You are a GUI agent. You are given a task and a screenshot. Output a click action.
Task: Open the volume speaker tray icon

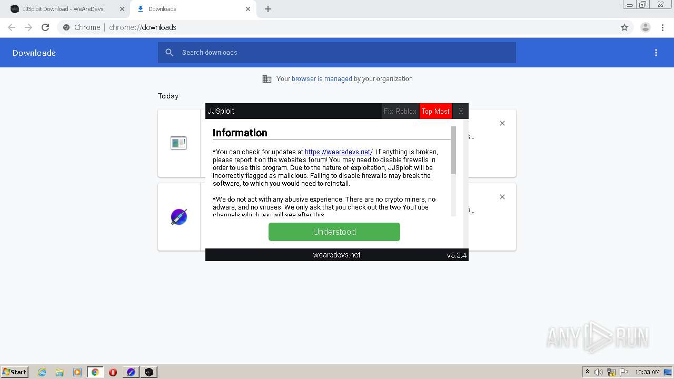click(x=599, y=372)
